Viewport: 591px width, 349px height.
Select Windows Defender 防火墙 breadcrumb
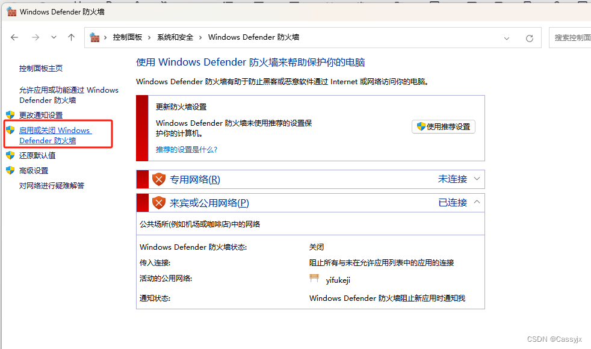tap(253, 37)
